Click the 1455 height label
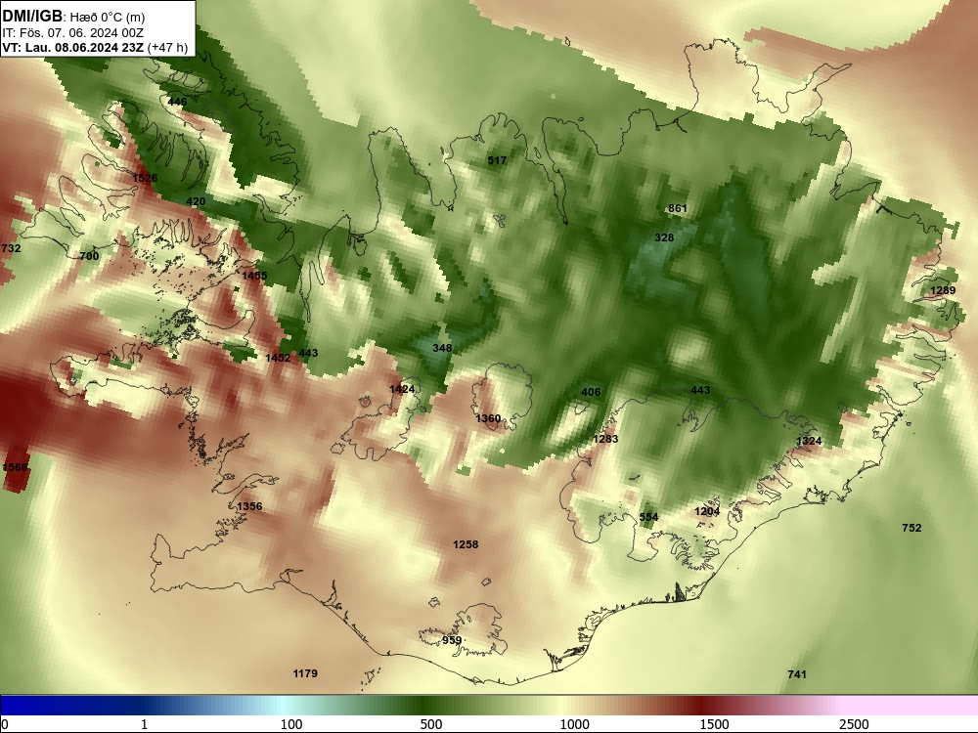Screen dimensions: 978x733 [x=254, y=276]
